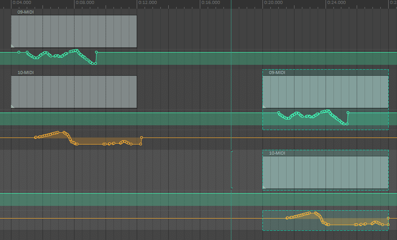Image resolution: width=397 pixels, height=240 pixels.
Task: Select the unselected 09-MIDI clip starting at 0:04
Action: [x=74, y=32]
